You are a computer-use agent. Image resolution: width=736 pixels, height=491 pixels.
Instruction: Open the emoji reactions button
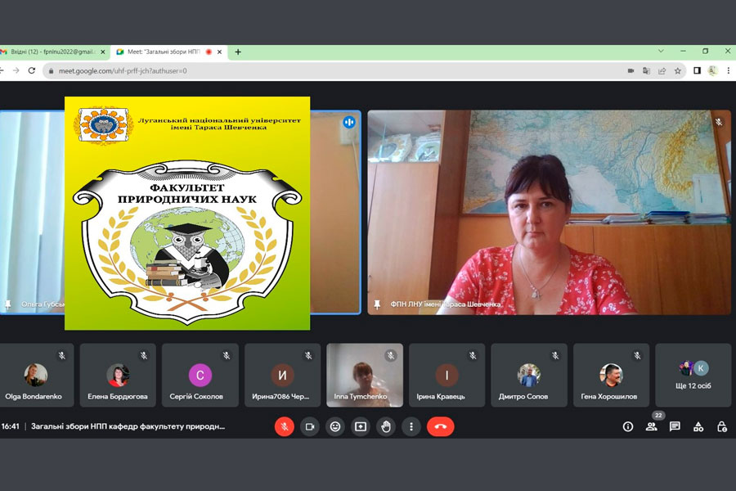click(x=335, y=426)
